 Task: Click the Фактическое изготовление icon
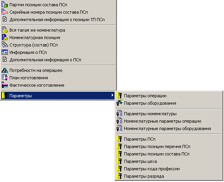click(5, 85)
